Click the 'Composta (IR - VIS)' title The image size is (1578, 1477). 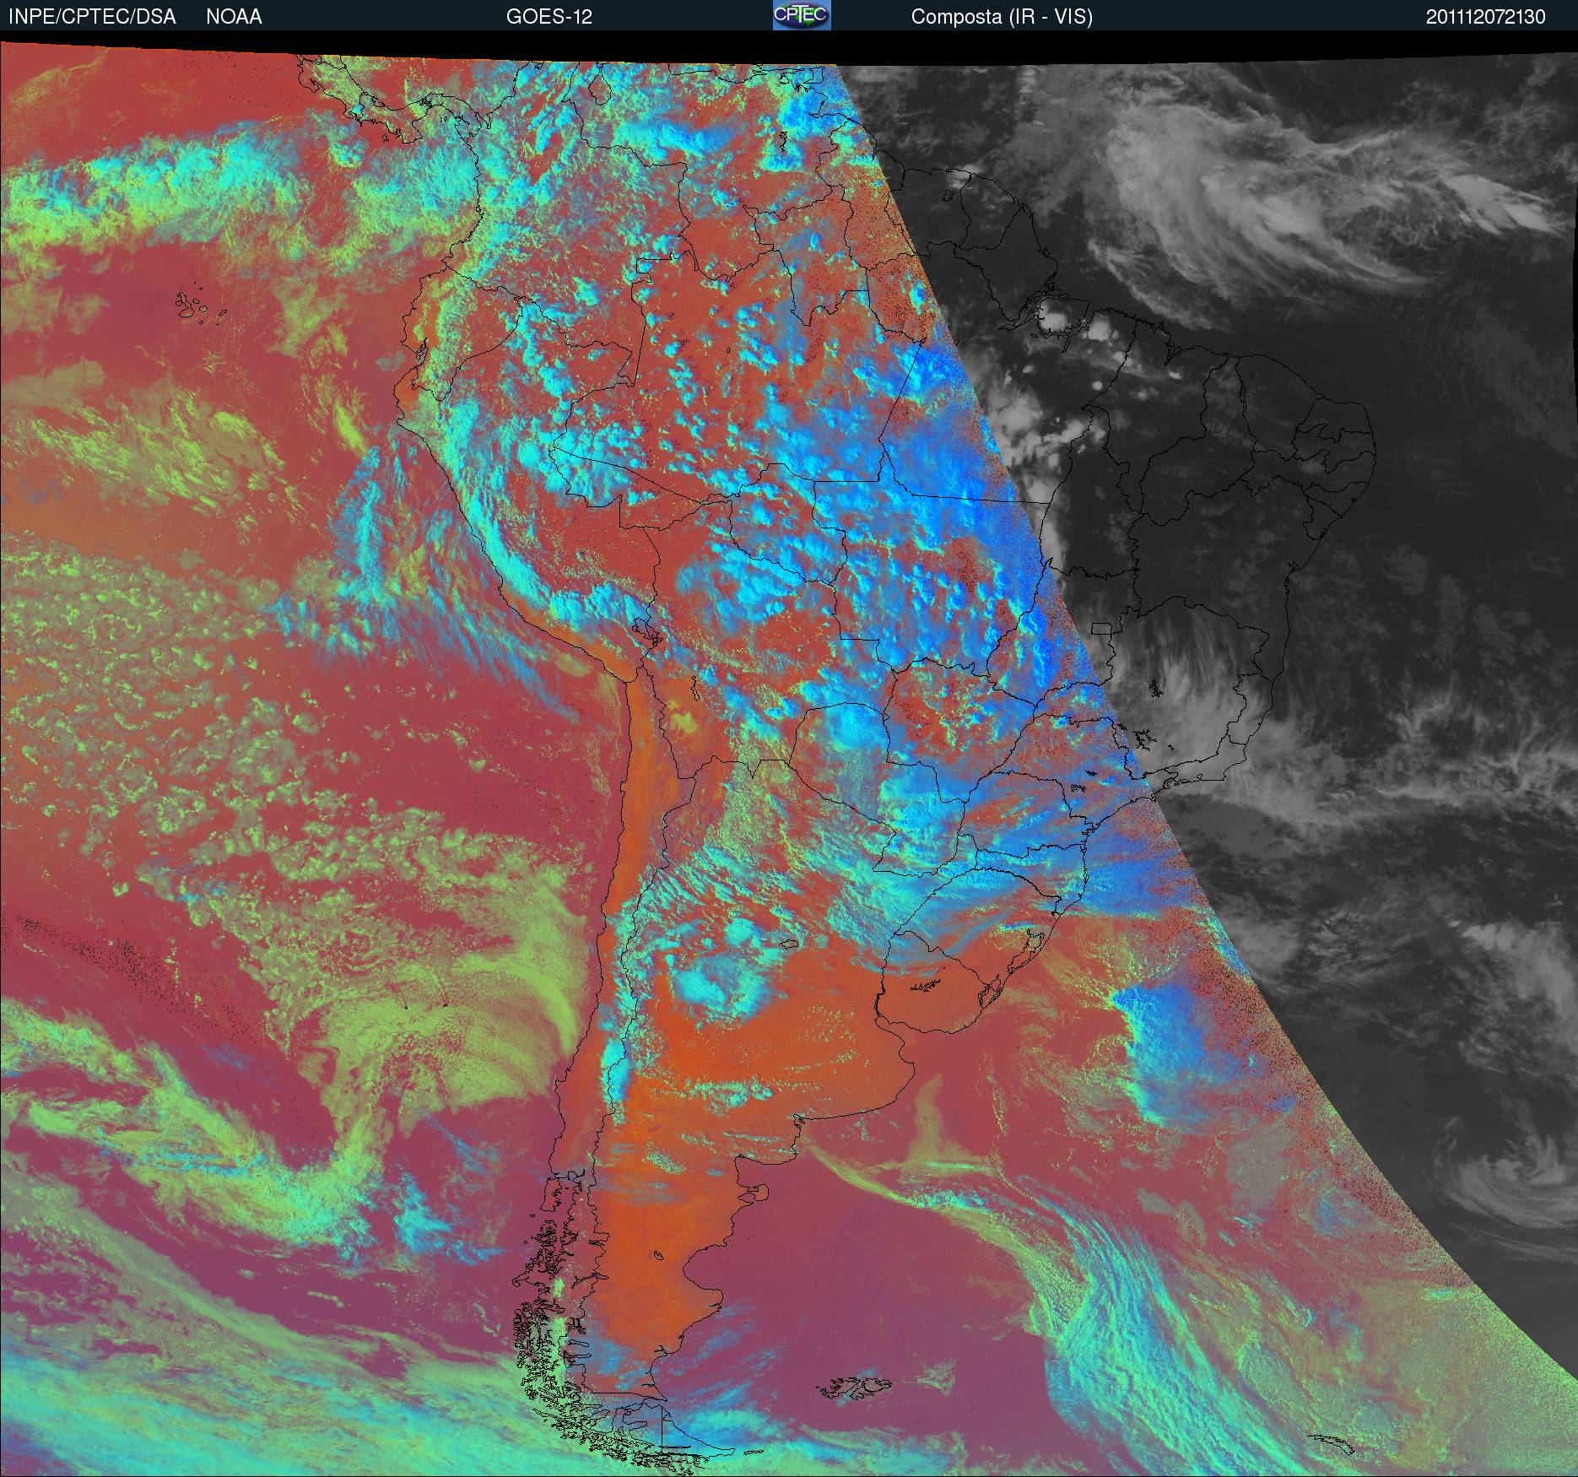(1002, 17)
